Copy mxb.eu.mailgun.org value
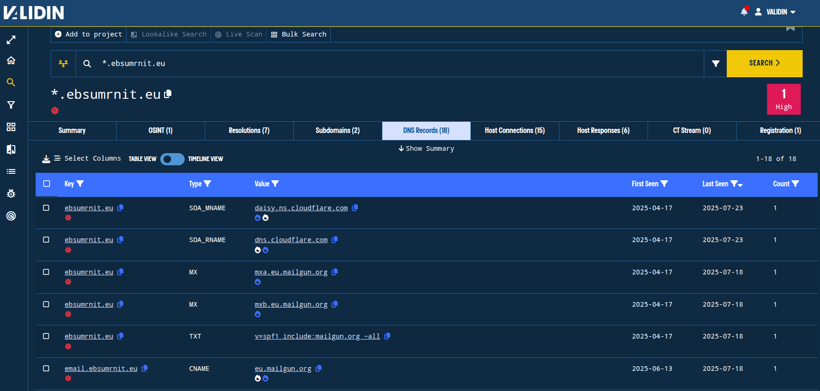Screen dimensions: 820x391 [335, 304]
